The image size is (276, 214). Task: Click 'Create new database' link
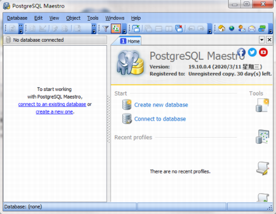pyautogui.click(x=161, y=105)
